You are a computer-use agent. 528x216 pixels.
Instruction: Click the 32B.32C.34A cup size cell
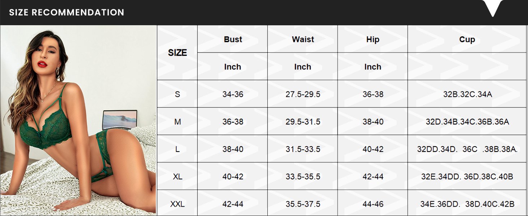pos(467,94)
